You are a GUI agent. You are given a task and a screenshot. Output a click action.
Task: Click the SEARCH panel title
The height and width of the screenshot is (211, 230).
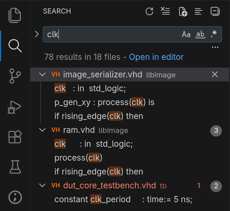point(57,11)
